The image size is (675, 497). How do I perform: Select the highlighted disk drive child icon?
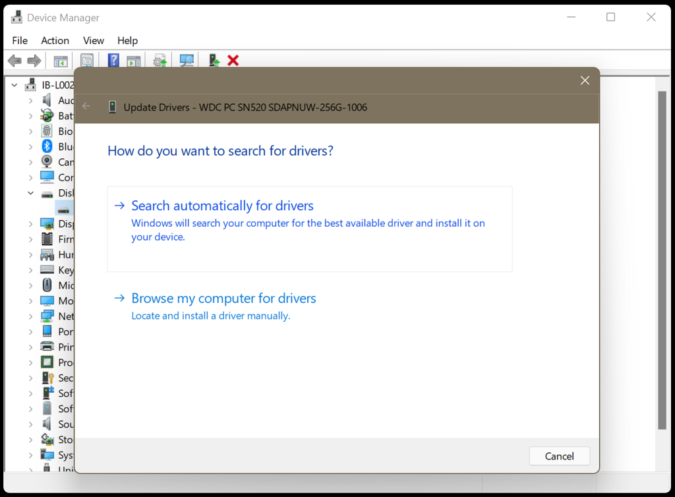pyautogui.click(x=64, y=210)
